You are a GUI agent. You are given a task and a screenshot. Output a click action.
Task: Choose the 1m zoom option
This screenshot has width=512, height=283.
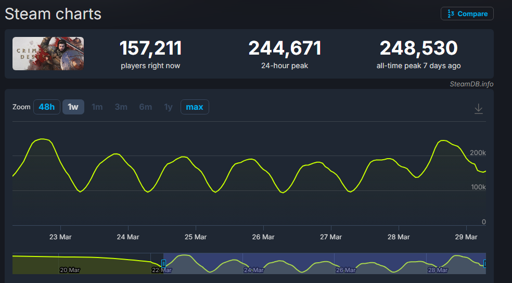coord(97,107)
